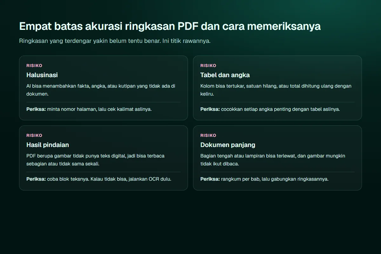Click the RISIKO label above Hasil pindaian
Viewport: 381px width, 254px height.
pos(34,135)
